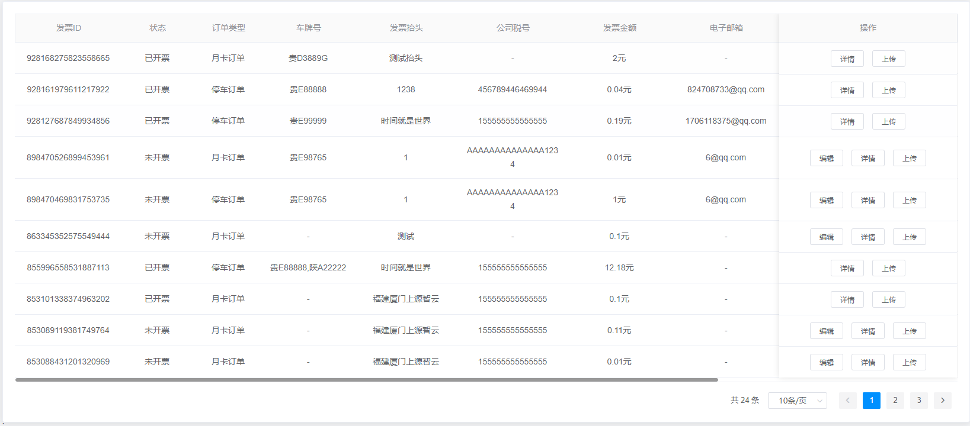Click the 发票ID column header

pos(69,28)
